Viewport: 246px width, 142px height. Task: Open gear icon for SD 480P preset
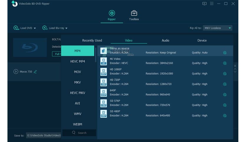coord(225,116)
